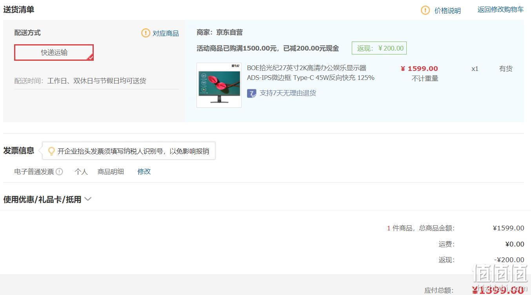The width and height of the screenshot is (531, 295).
Task: Click the 送货清单 heading
Action: 19,9
